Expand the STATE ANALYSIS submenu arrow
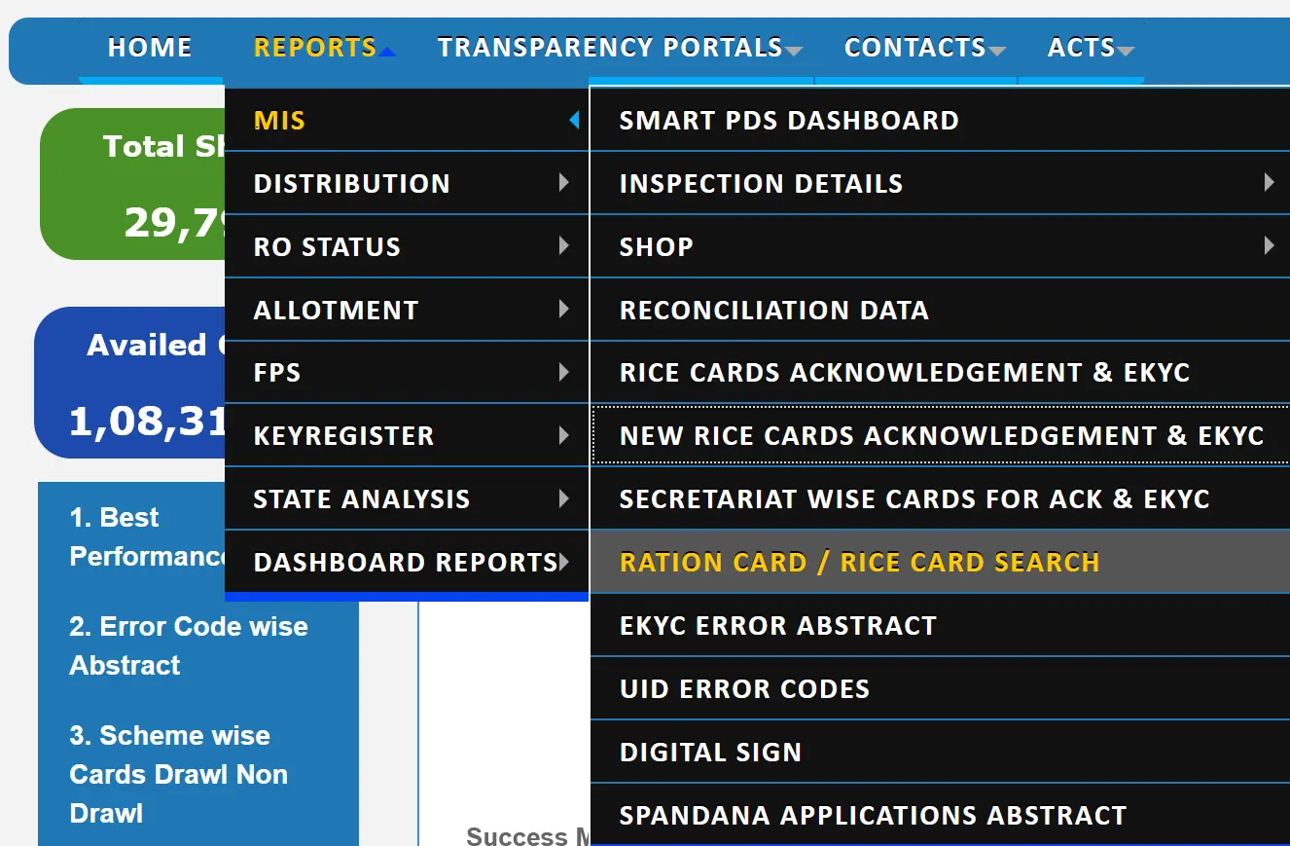This screenshot has width=1290, height=846. [x=564, y=498]
